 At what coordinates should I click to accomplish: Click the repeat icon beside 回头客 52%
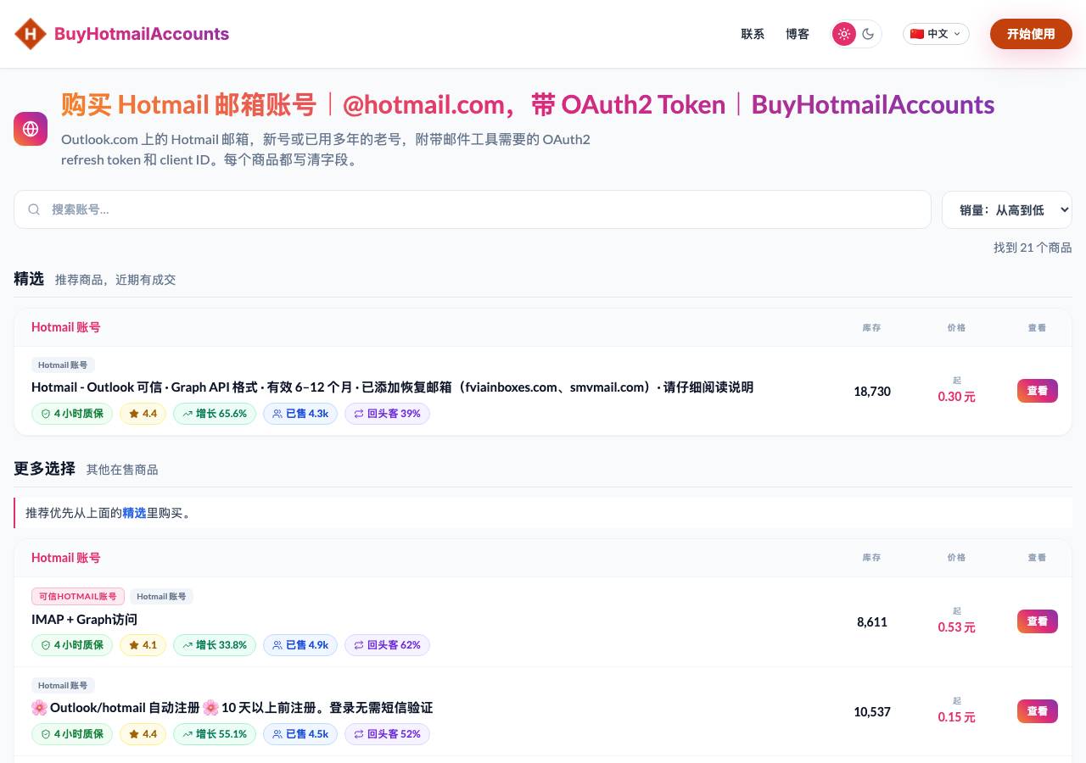pyautogui.click(x=359, y=734)
